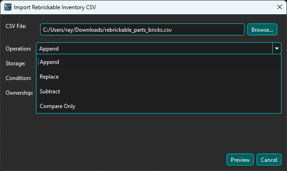This screenshot has height=171, width=287.
Task: Select the Compare Only option
Action: click(159, 106)
